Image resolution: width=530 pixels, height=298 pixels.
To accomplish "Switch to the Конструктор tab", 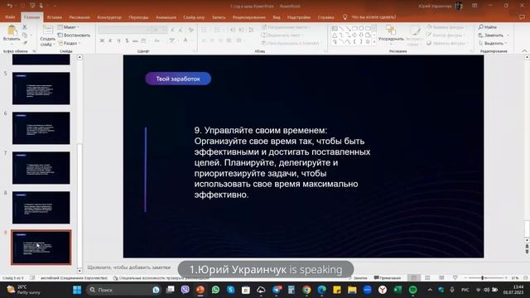I will point(109,17).
